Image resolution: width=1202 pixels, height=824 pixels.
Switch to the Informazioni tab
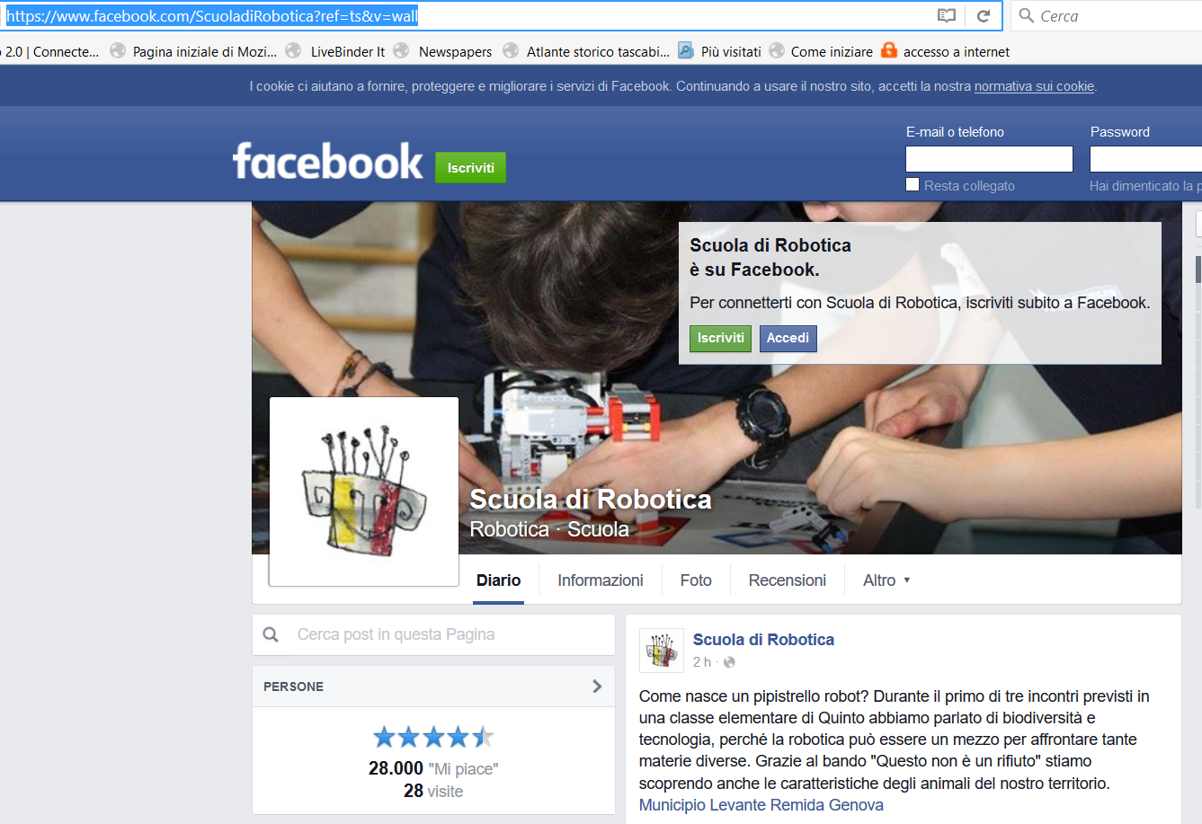coord(601,580)
